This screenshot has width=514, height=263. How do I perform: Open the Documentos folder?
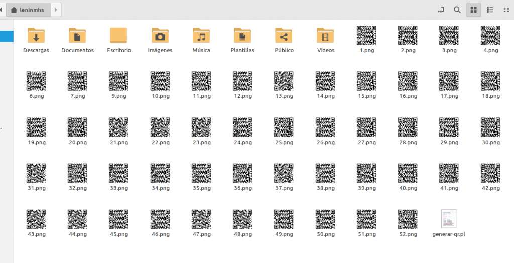[x=77, y=36]
